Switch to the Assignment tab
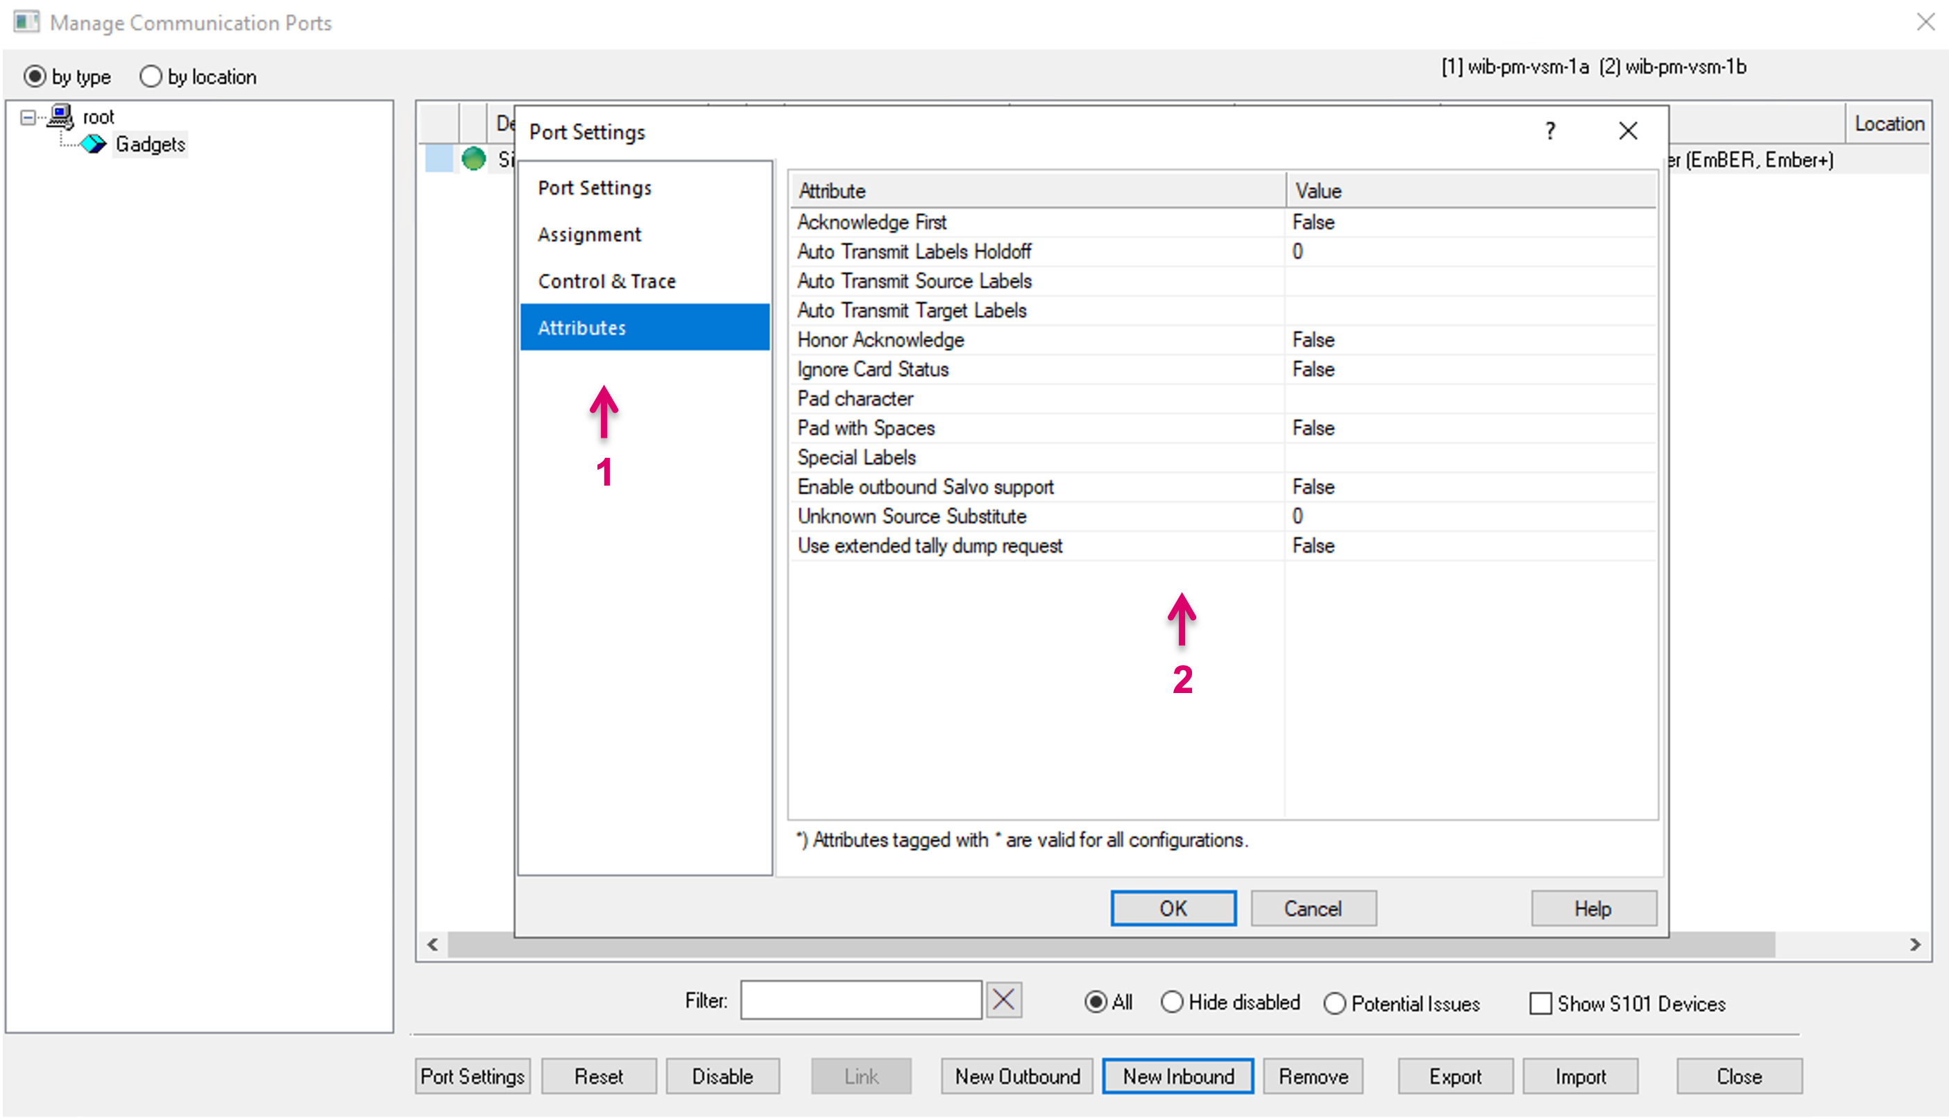The height and width of the screenshot is (1119, 1949). coord(588,234)
